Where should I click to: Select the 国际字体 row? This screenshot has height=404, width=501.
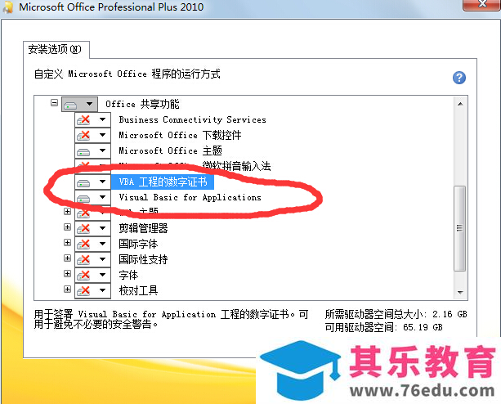(x=138, y=244)
